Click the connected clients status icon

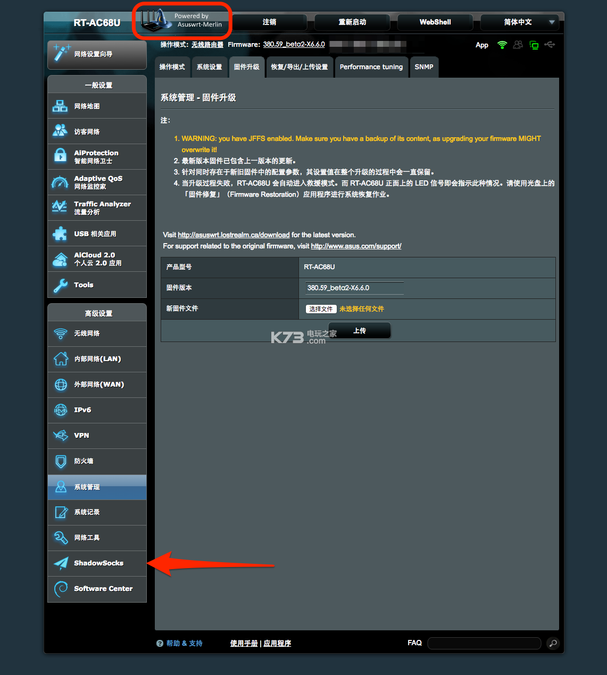click(518, 45)
